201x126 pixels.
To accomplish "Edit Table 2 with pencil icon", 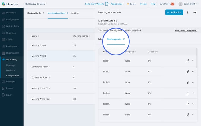I will pyautogui.click(x=188, y=71).
